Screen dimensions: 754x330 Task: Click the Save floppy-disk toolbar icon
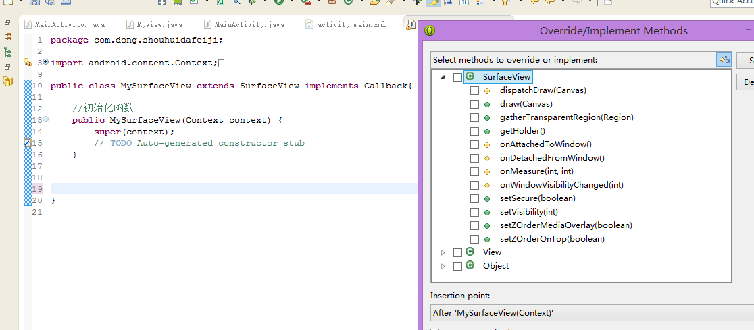tap(34, 2)
